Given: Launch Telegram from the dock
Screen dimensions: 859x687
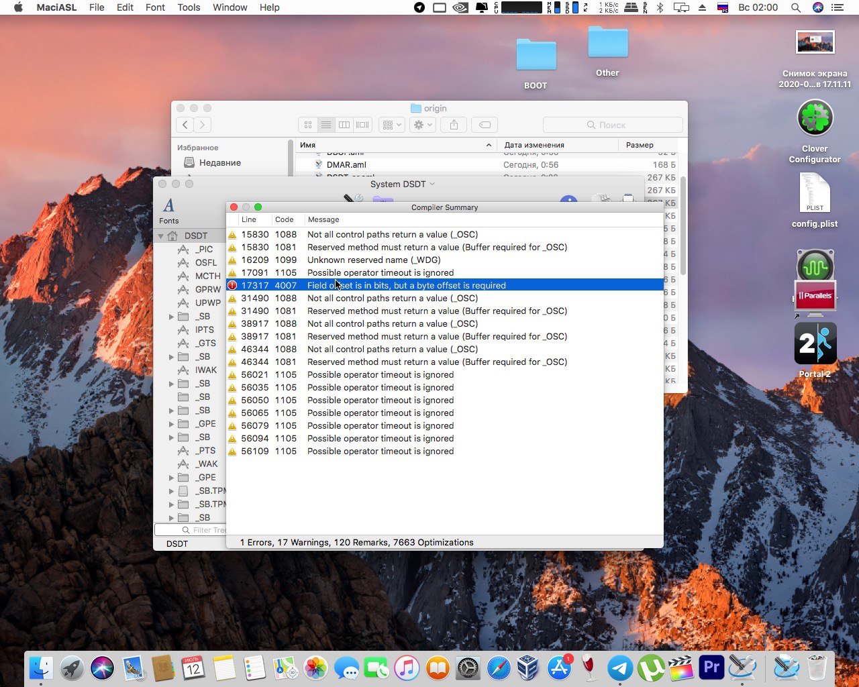Looking at the screenshot, I should tap(620, 668).
